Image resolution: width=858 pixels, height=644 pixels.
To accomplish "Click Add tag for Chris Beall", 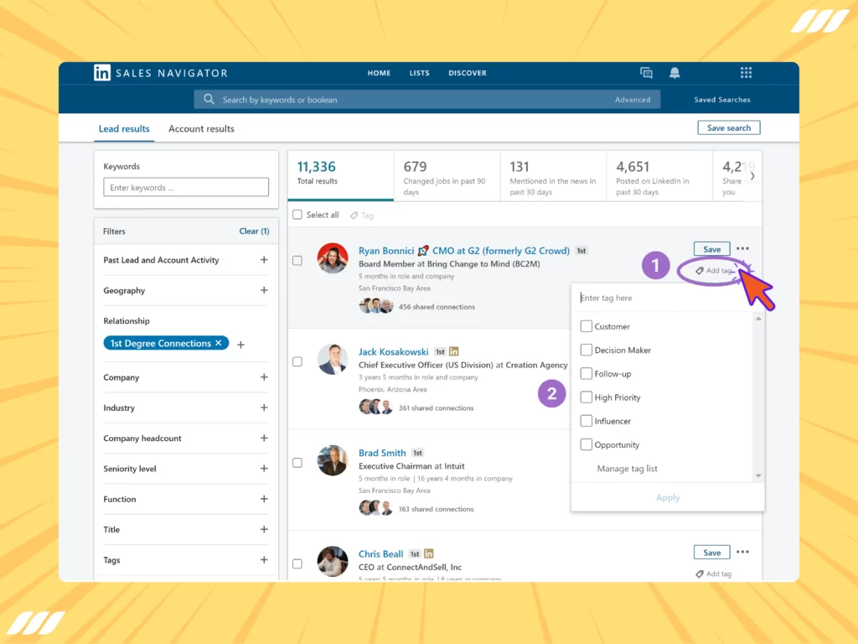I will tap(714, 574).
